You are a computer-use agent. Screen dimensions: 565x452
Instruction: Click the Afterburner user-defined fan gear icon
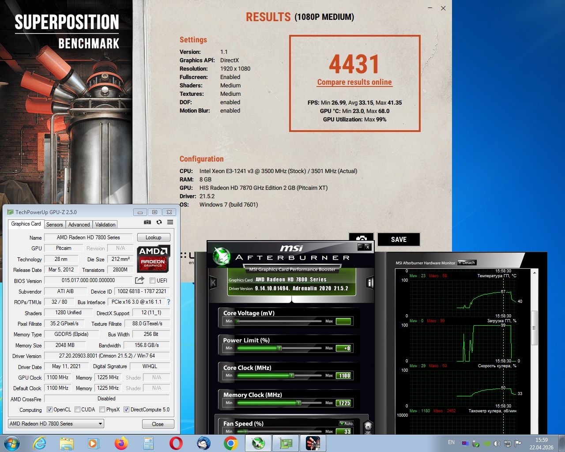click(x=368, y=428)
